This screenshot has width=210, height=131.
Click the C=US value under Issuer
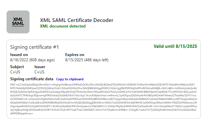(x=40, y=72)
